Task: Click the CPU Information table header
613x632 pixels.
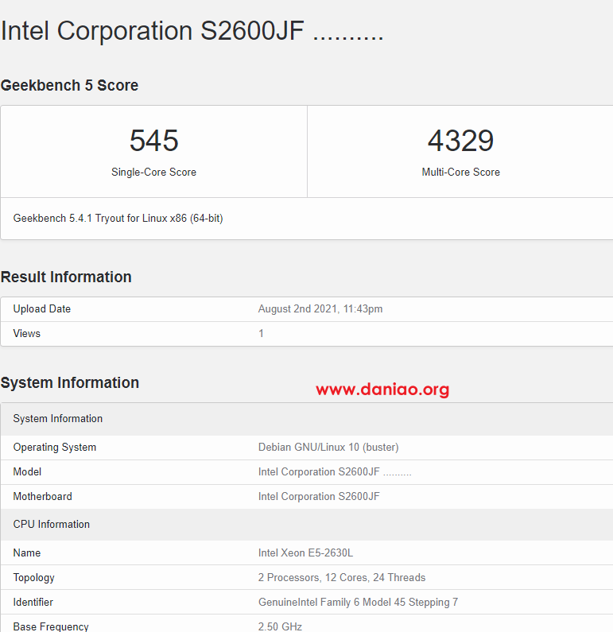Action: tap(307, 525)
